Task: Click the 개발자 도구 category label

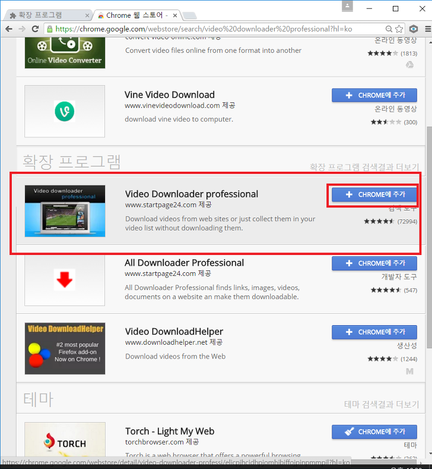Action: coord(399,277)
